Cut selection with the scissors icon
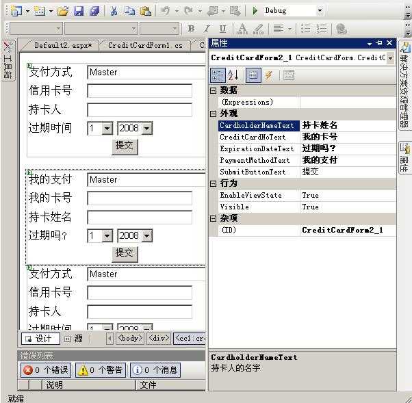 tap(114, 11)
